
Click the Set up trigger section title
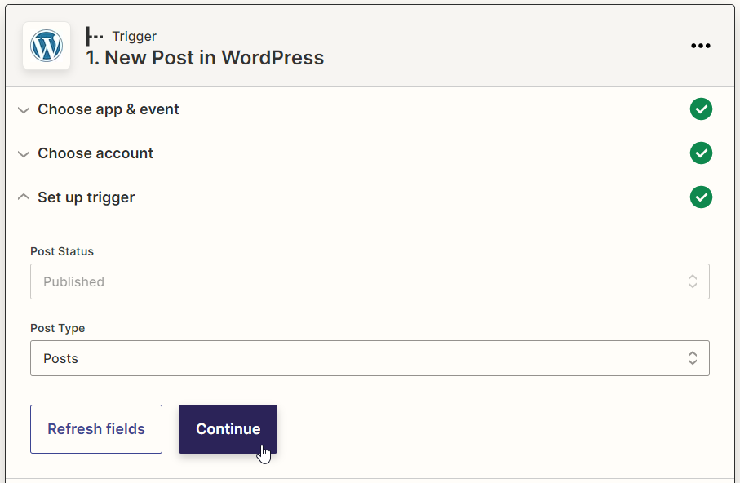pos(86,197)
